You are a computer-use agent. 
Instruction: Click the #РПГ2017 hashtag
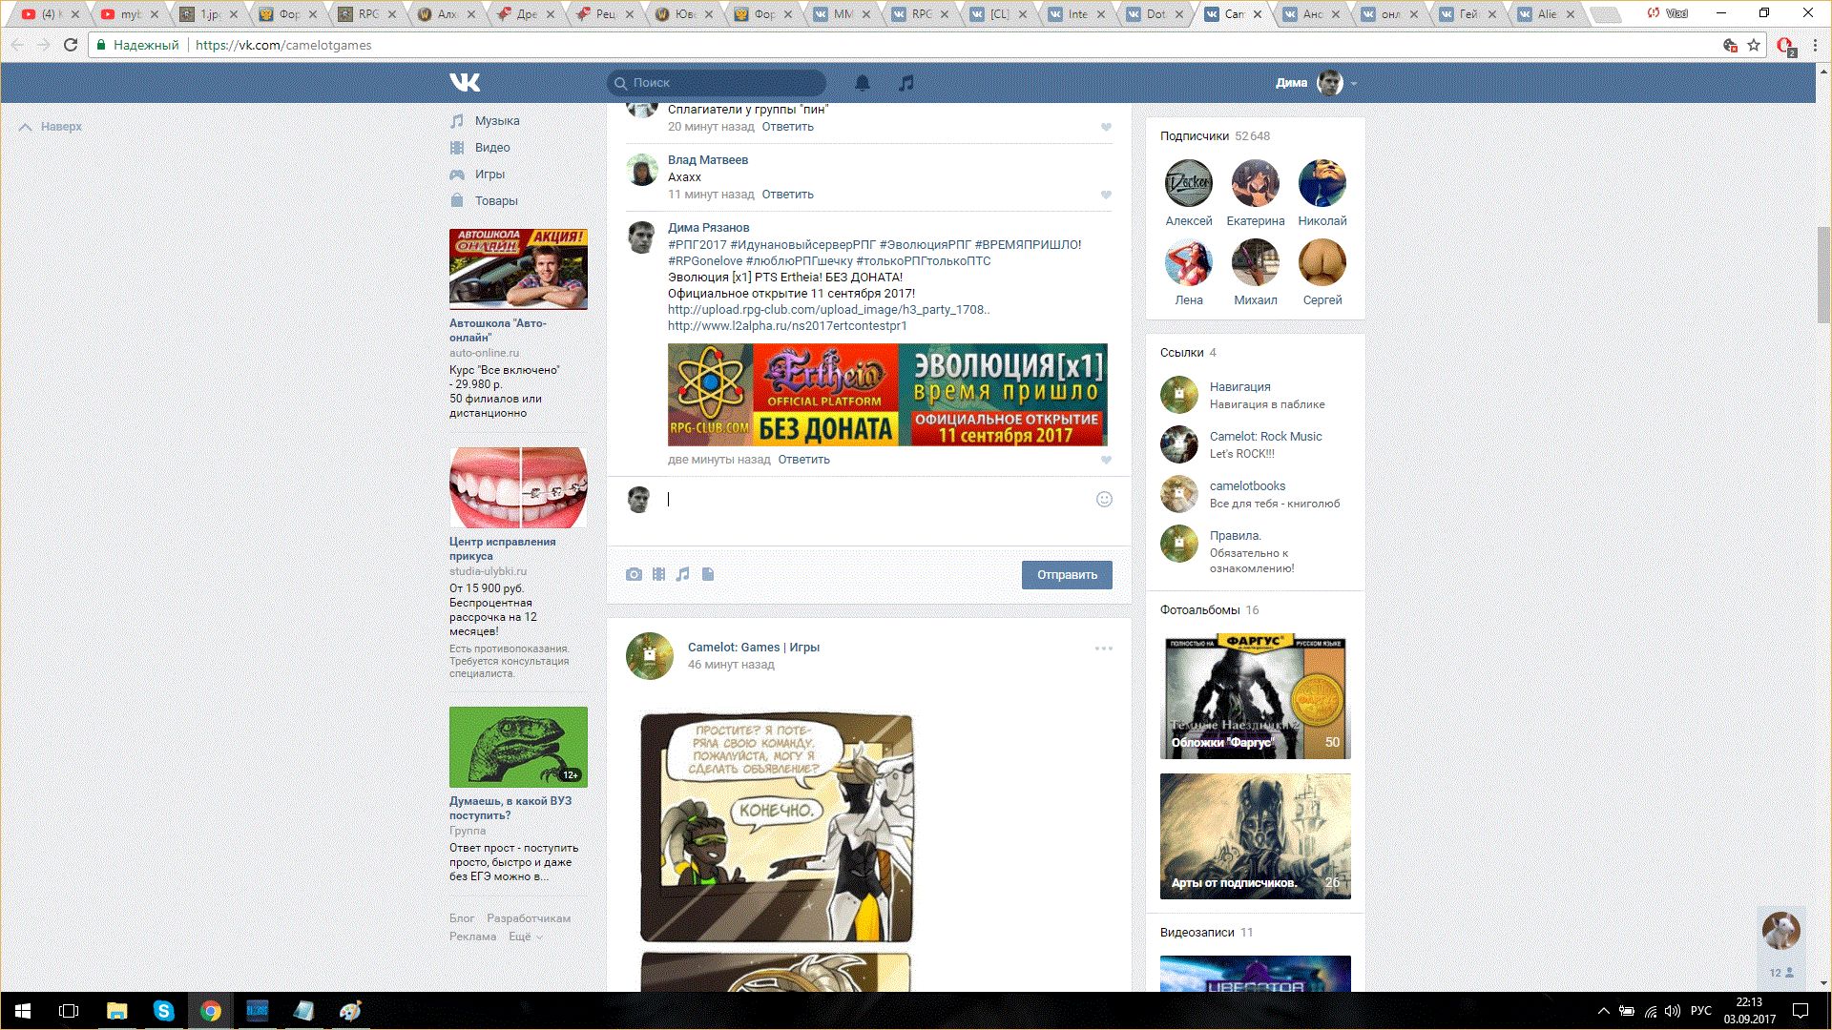click(x=697, y=245)
